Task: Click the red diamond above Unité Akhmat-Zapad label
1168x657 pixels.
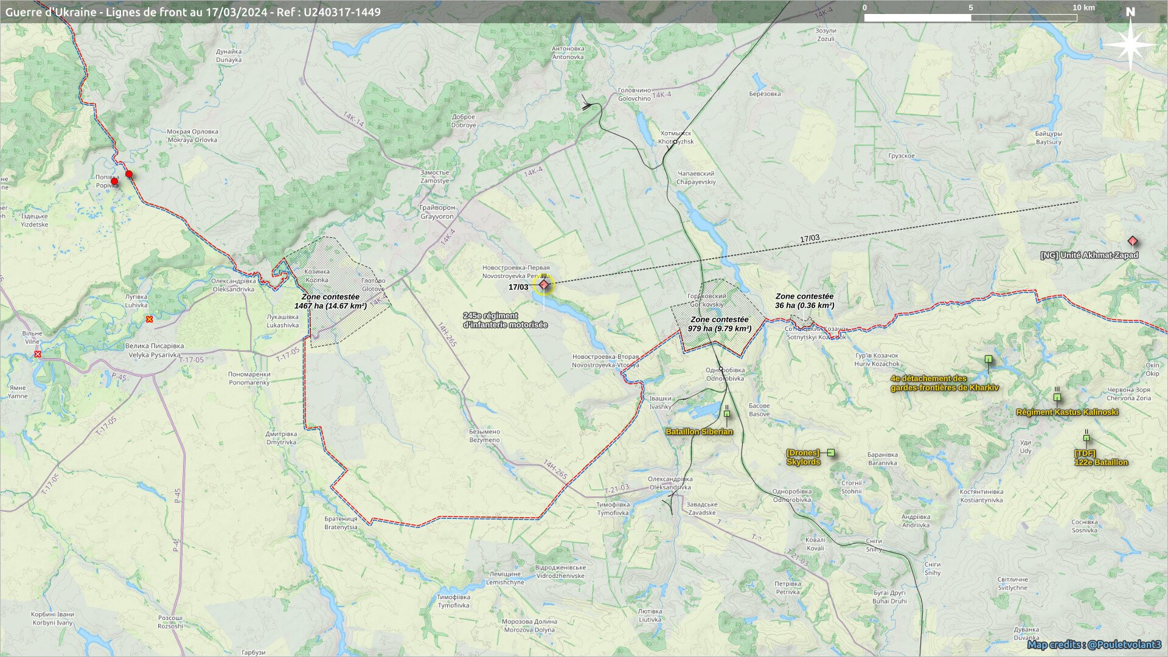Action: tap(1132, 241)
